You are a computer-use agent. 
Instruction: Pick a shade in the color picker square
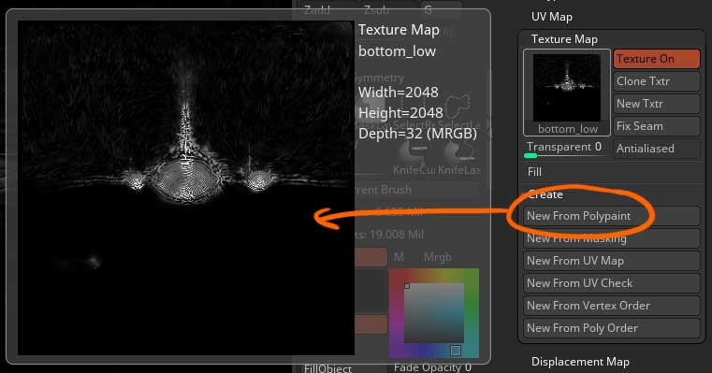(434, 313)
